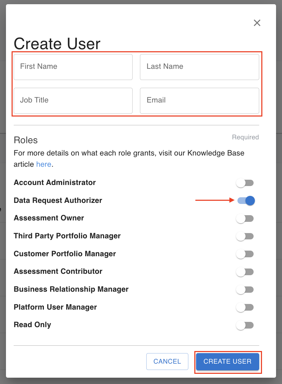Enable the Assessment Owner role

tap(245, 218)
